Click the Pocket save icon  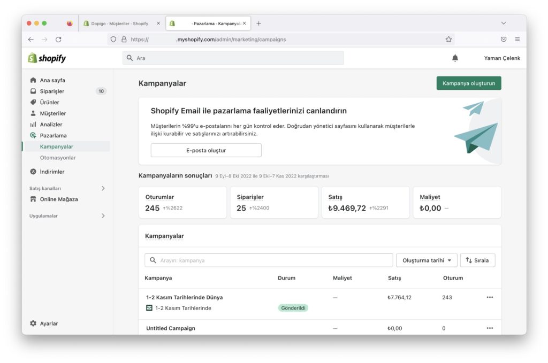click(503, 40)
